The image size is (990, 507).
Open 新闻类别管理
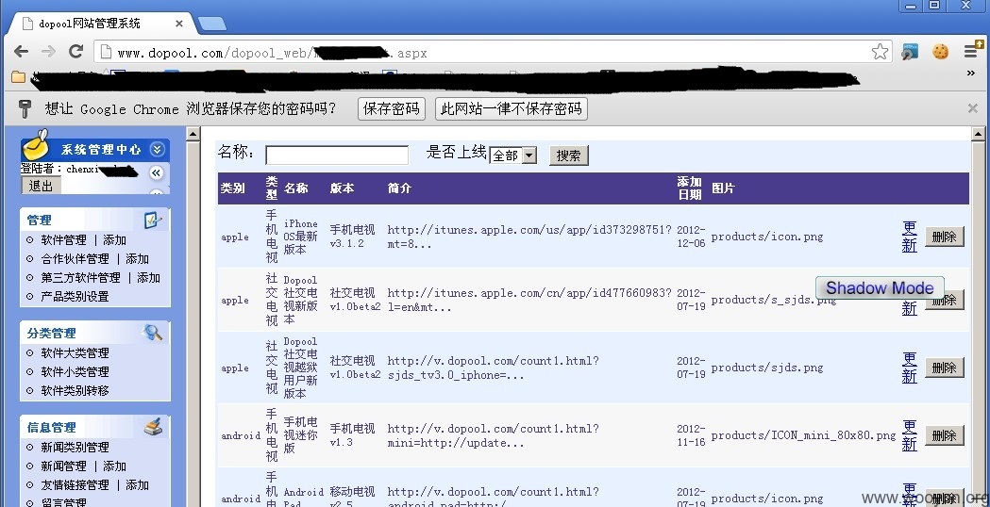[76, 447]
